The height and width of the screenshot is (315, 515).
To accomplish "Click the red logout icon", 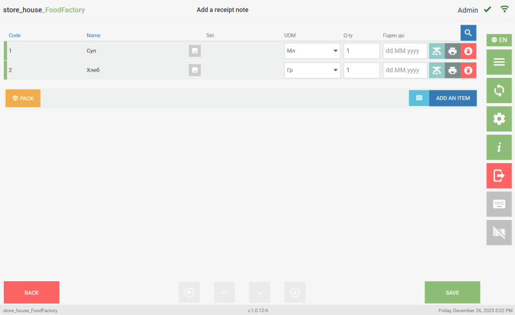I will [499, 176].
